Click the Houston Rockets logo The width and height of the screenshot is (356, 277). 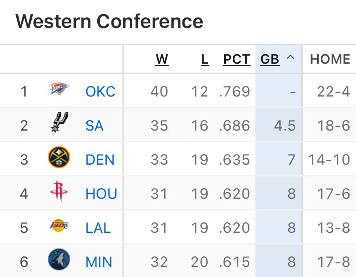point(59,191)
